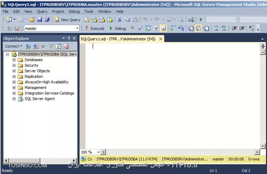Image resolution: width=267 pixels, height=174 pixels.
Task: Click the Decrease Indent icon
Action: pos(234,28)
